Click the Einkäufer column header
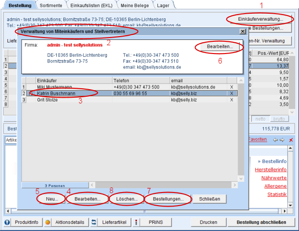The image size is (299, 231). point(74,80)
